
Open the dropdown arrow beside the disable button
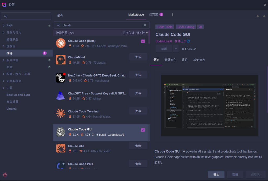(176, 49)
